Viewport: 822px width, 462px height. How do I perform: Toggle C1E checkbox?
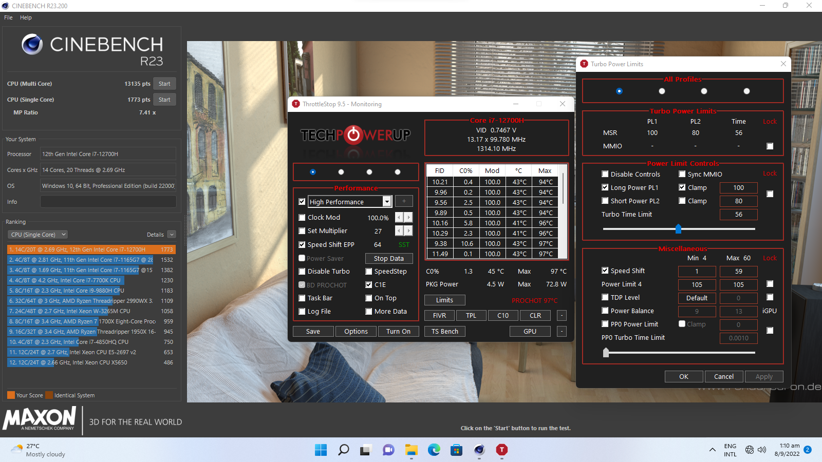pos(369,285)
